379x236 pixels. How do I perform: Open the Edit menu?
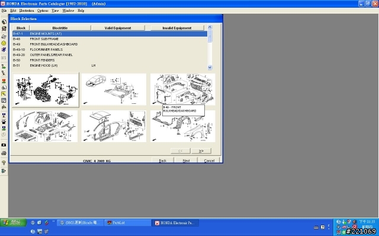(x=13, y=11)
